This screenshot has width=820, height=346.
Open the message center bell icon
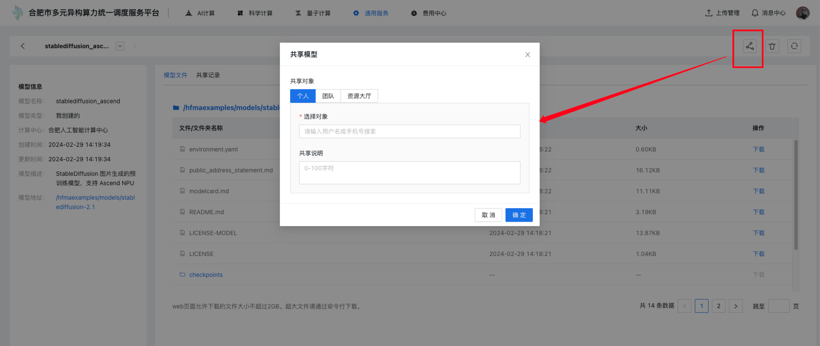755,13
